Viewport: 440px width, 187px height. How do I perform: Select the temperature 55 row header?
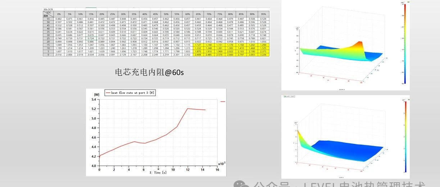(46, 19)
